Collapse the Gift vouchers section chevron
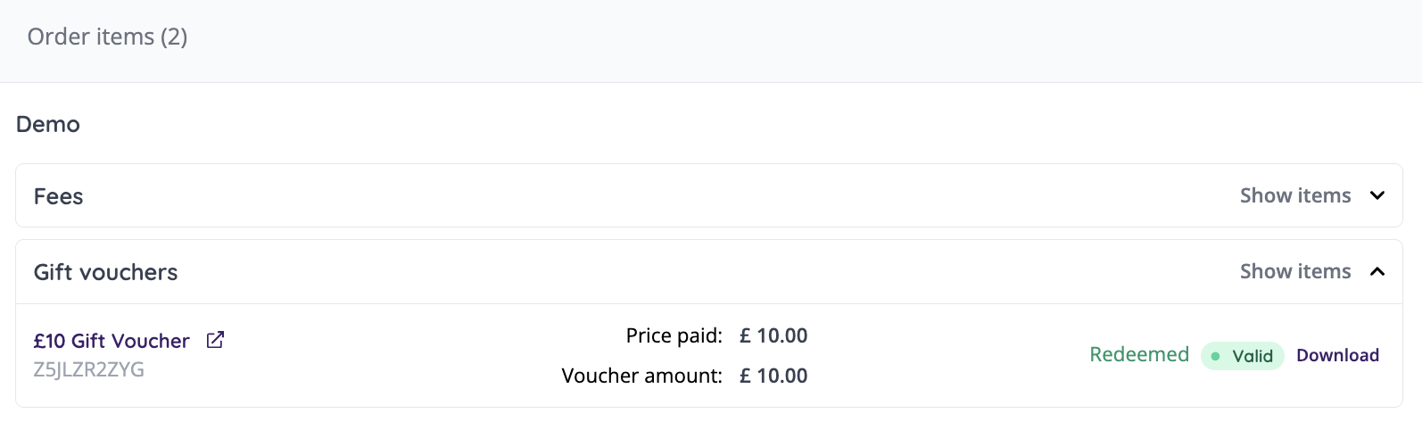 point(1377,271)
